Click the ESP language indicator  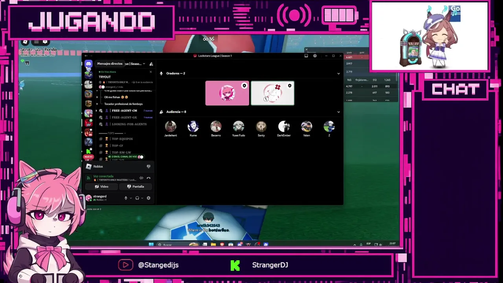(369, 244)
